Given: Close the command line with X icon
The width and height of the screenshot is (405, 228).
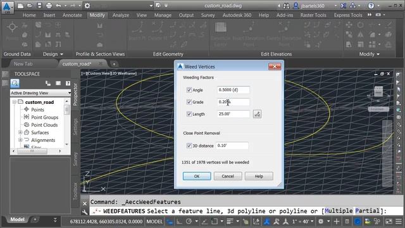Looking at the screenshot, I should (x=85, y=204).
